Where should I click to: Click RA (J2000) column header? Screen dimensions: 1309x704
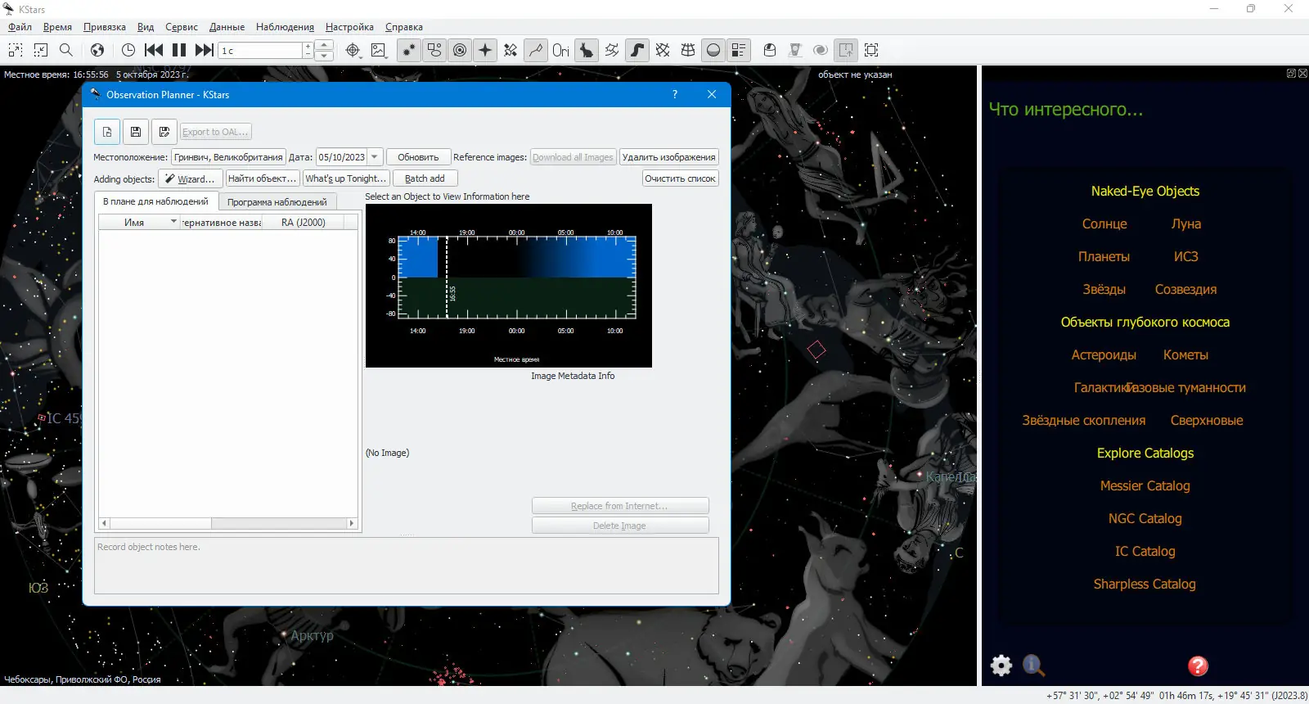tap(304, 223)
